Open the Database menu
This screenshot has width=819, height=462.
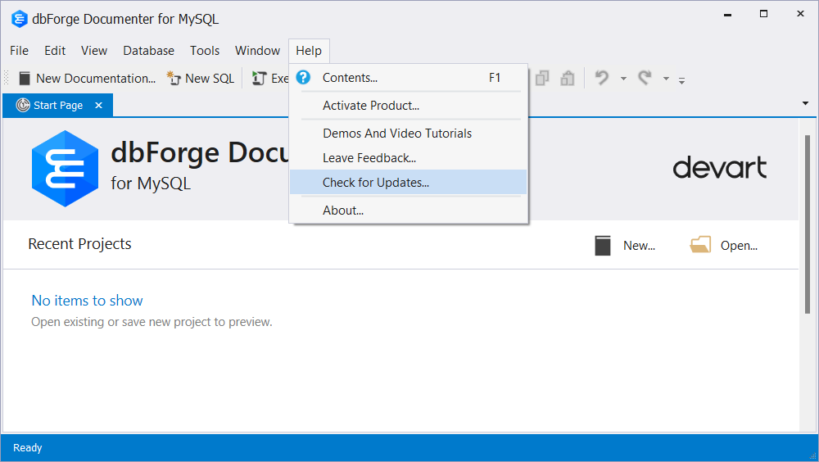point(149,51)
